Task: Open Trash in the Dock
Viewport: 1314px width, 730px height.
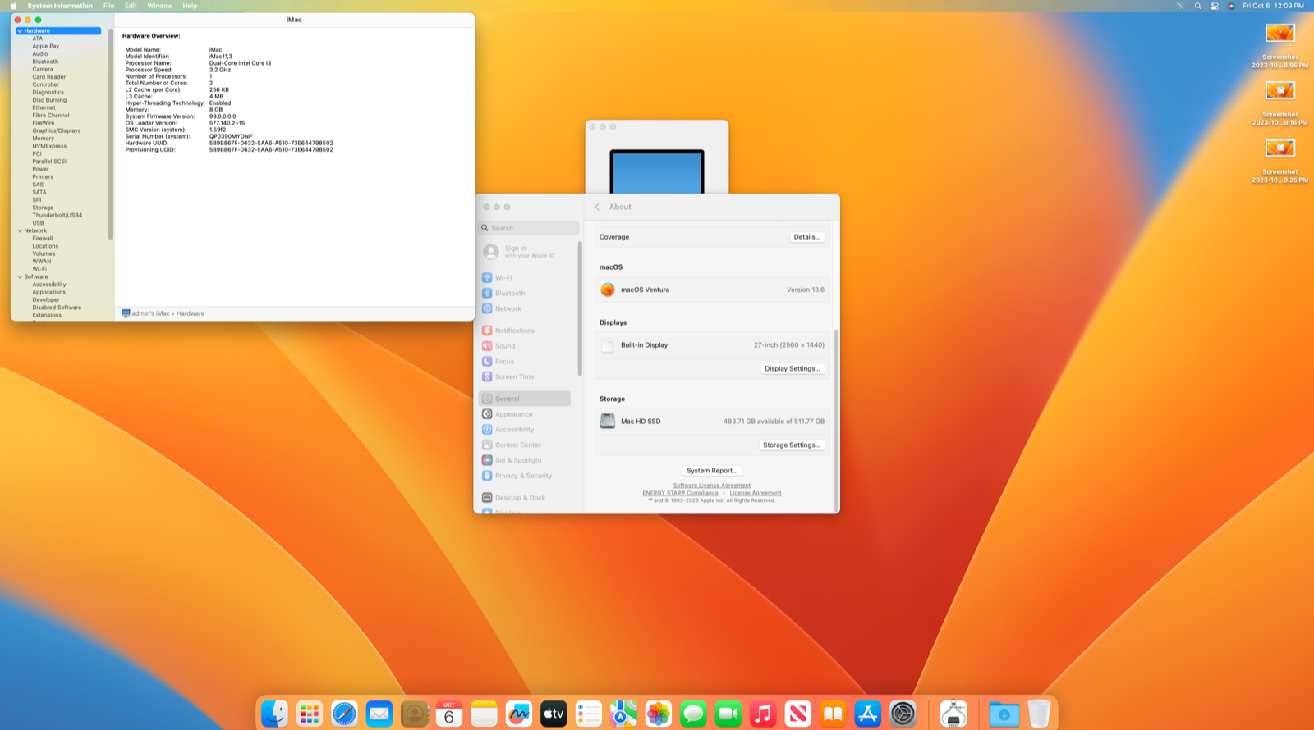Action: [1039, 714]
